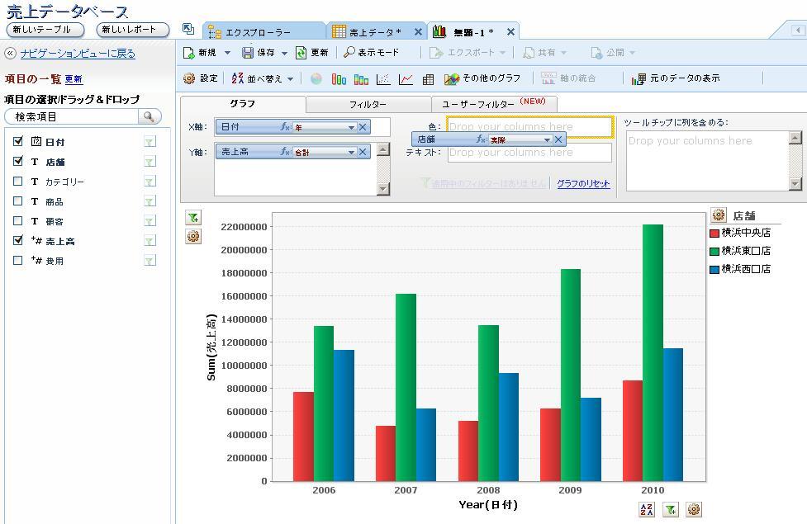Check the 費用 field checkbox
The height and width of the screenshot is (524, 807).
(x=18, y=261)
